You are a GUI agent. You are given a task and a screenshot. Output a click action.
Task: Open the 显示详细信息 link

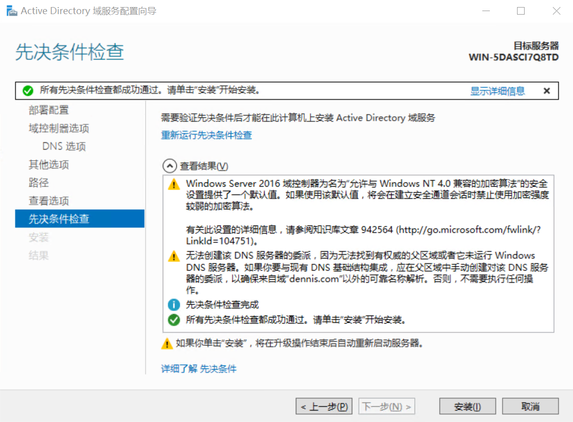(x=497, y=91)
